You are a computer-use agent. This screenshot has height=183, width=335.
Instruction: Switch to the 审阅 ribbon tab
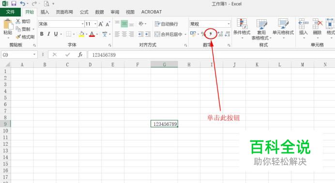115,12
